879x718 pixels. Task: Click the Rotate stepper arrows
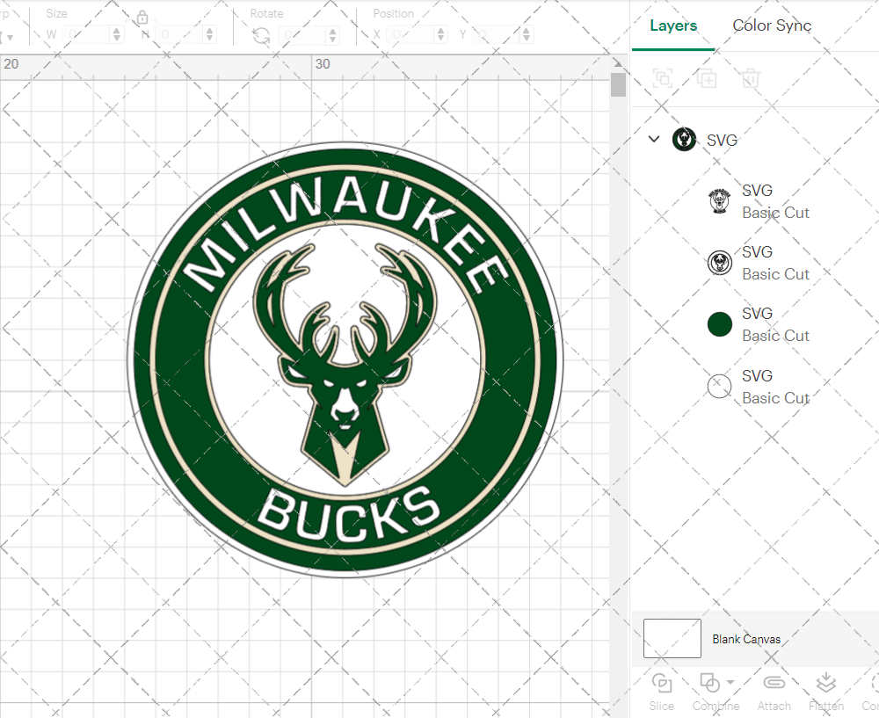pos(333,35)
